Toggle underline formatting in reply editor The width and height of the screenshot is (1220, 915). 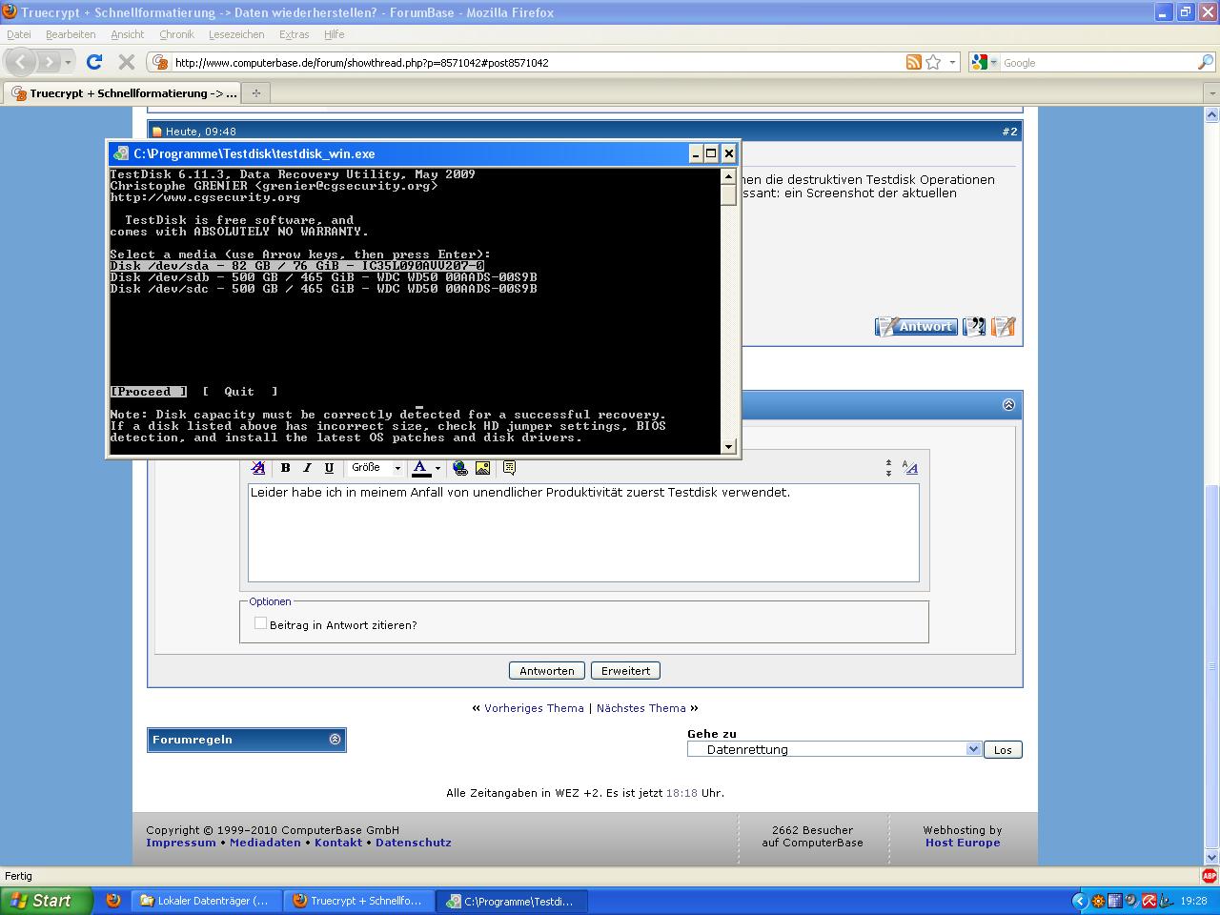pyautogui.click(x=329, y=467)
